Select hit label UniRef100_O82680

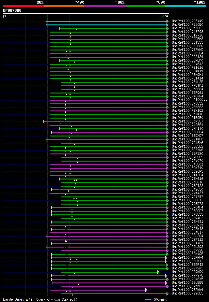[x=187, y=46]
